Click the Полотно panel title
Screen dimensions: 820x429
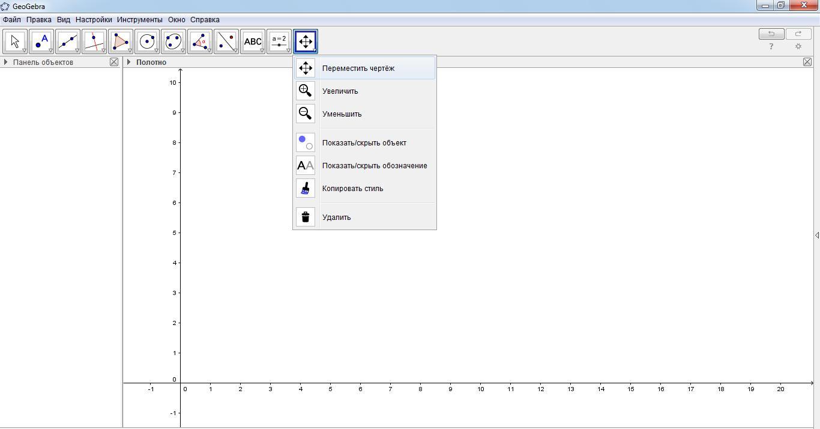coord(151,62)
